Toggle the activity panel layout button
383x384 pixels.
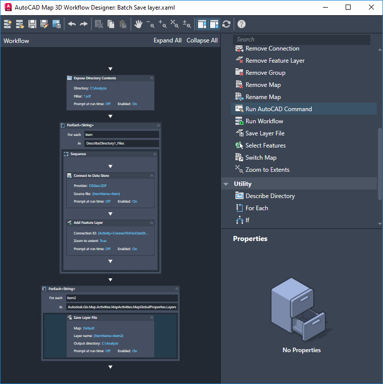[x=202, y=24]
